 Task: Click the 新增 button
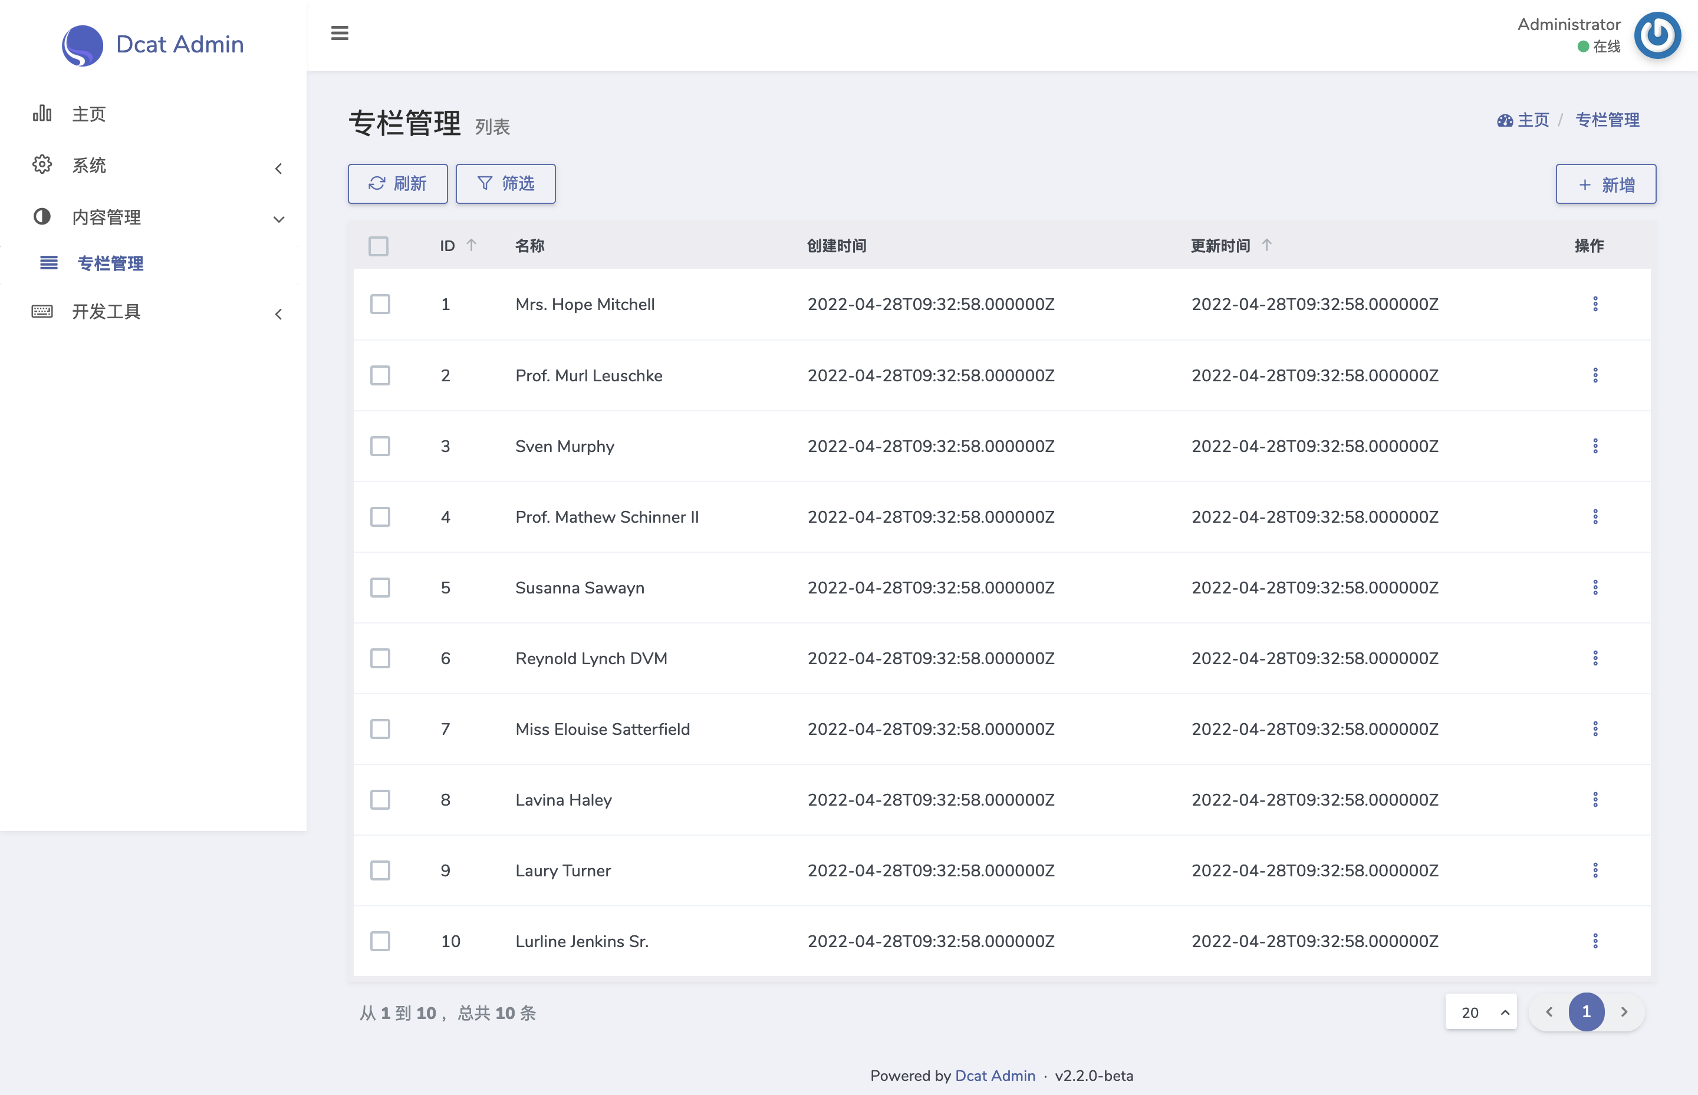1605,185
